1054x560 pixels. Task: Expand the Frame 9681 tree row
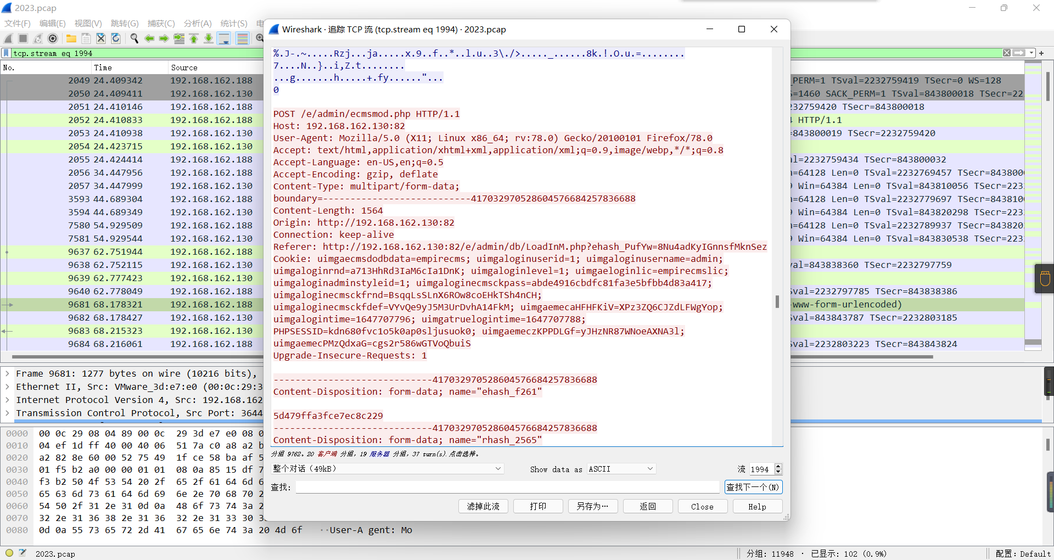pos(7,374)
